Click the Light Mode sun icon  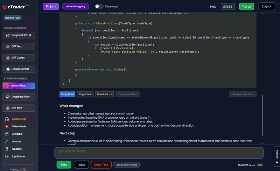point(7,156)
